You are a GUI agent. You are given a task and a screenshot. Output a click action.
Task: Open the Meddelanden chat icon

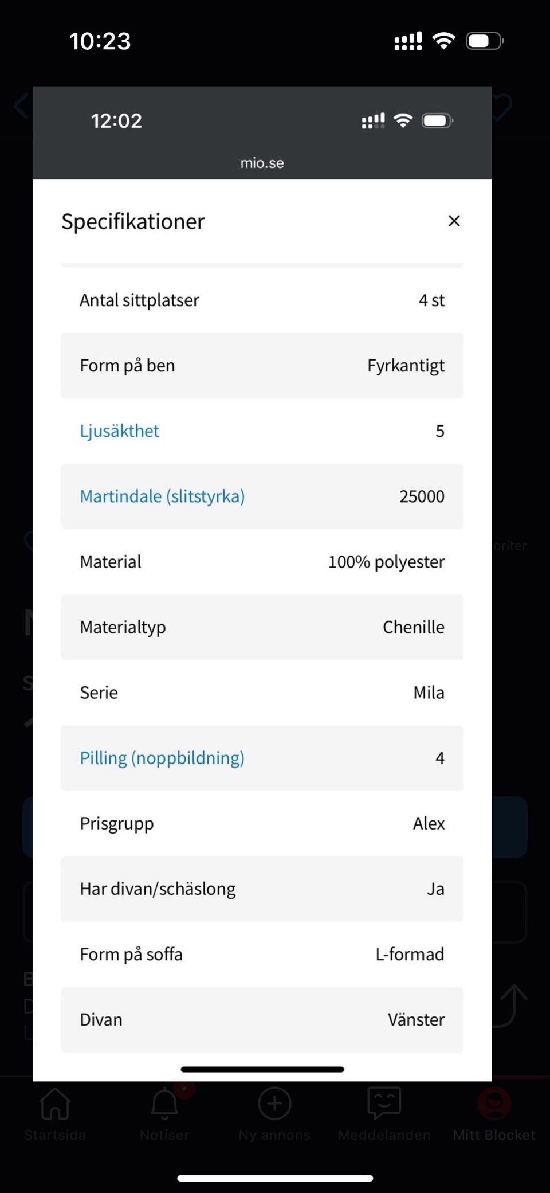[x=384, y=1102]
